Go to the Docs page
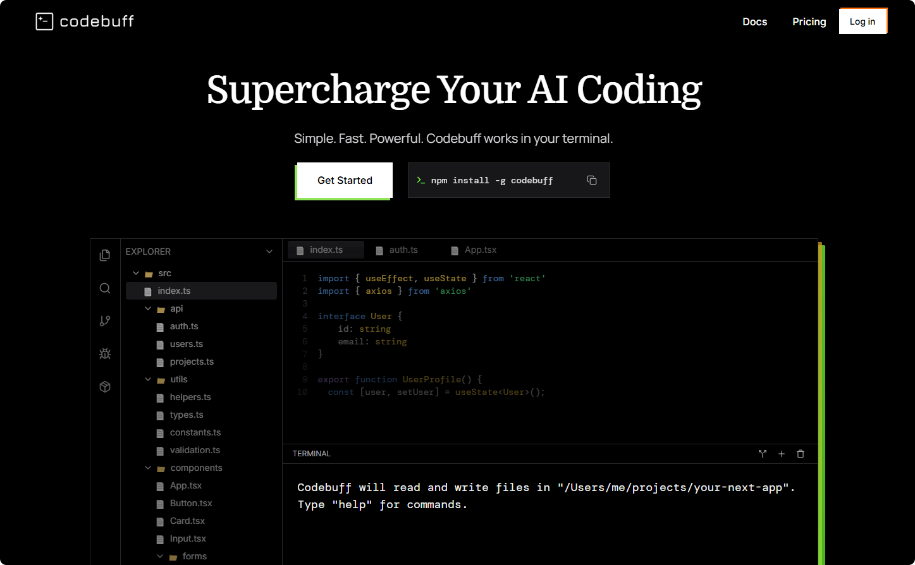This screenshot has width=915, height=565. 755,21
